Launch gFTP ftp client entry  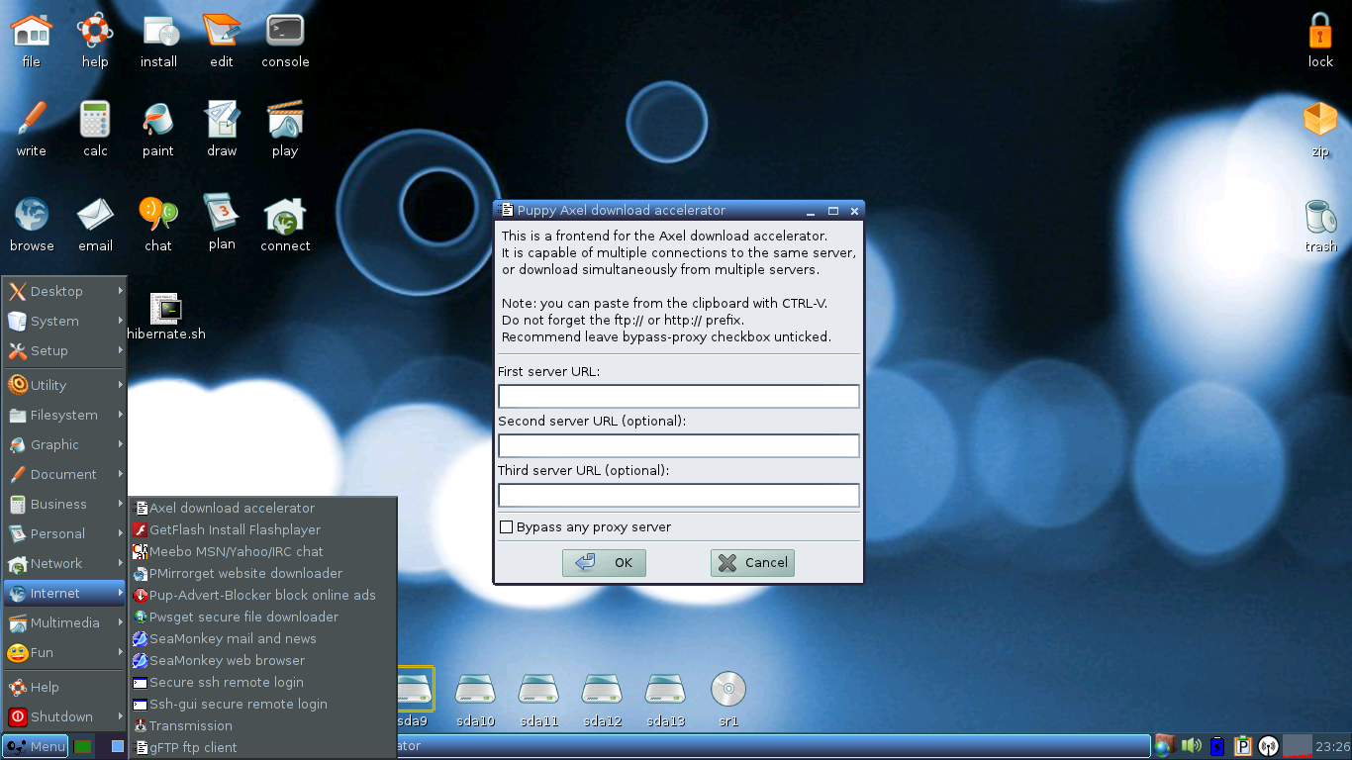[x=262, y=747]
